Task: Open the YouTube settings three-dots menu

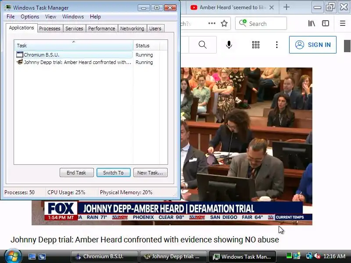Action: [x=277, y=45]
